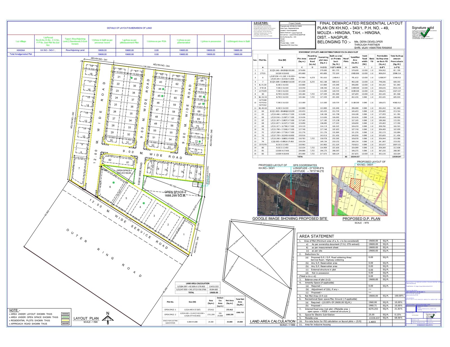
Task: Click the LEGENDS heading at top
Action: point(261,23)
